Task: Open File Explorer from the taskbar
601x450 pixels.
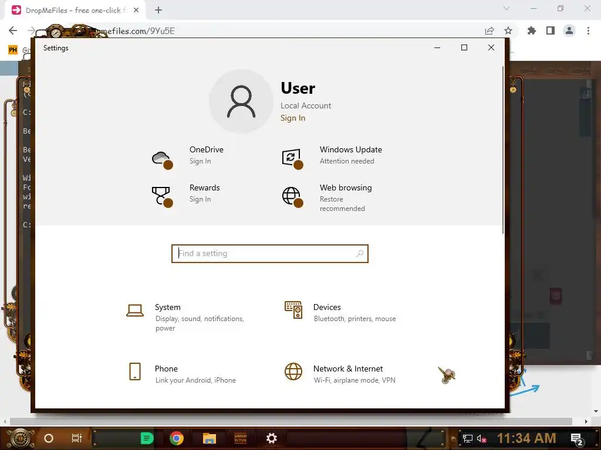Action: pos(210,438)
